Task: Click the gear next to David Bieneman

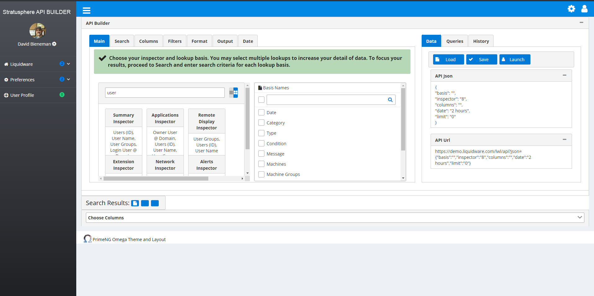Action: 54,44
